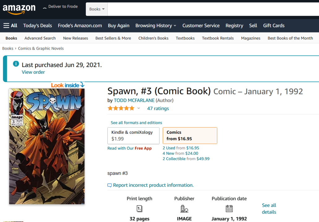
Task: Click the 47 ratings link
Action: [158, 108]
